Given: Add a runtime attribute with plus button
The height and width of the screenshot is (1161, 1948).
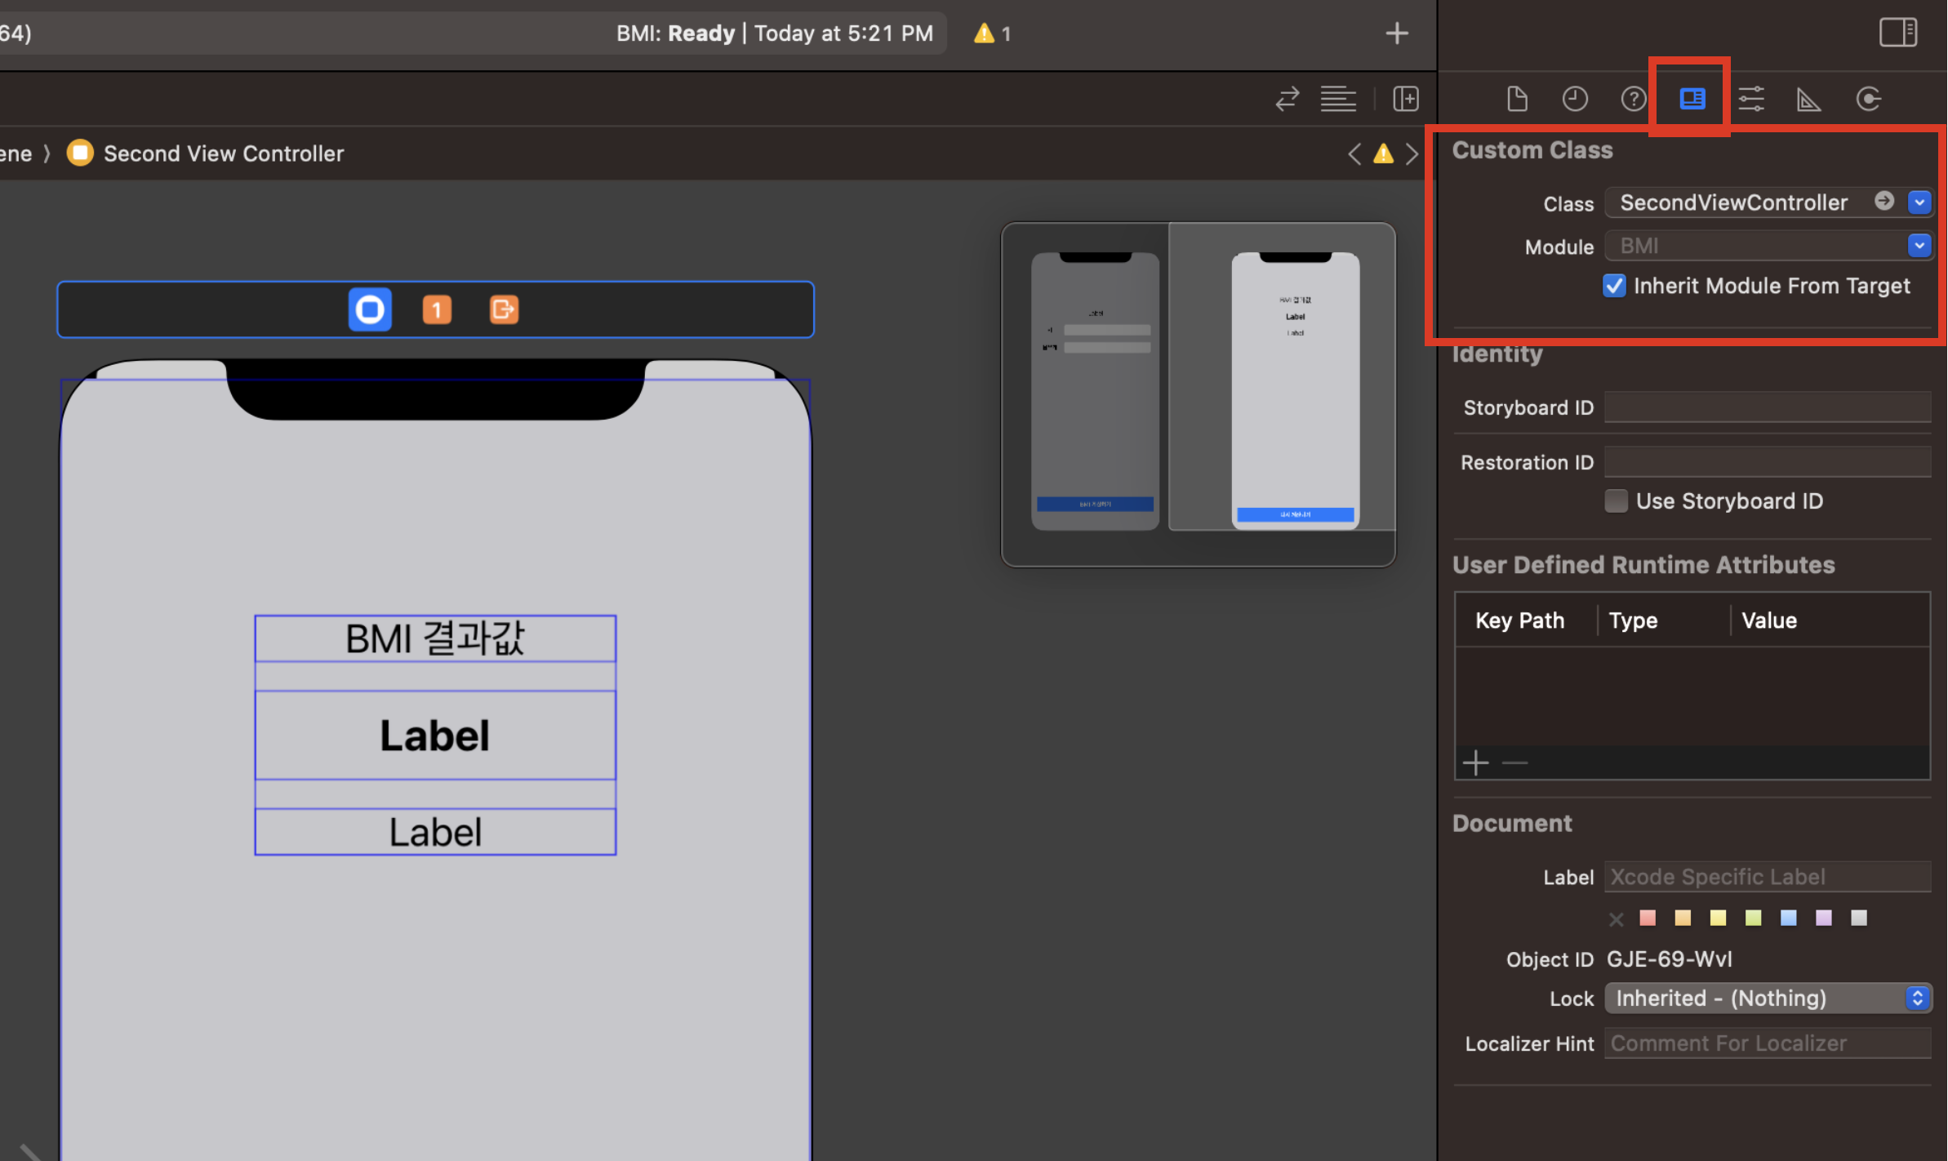Looking at the screenshot, I should click(x=1475, y=763).
